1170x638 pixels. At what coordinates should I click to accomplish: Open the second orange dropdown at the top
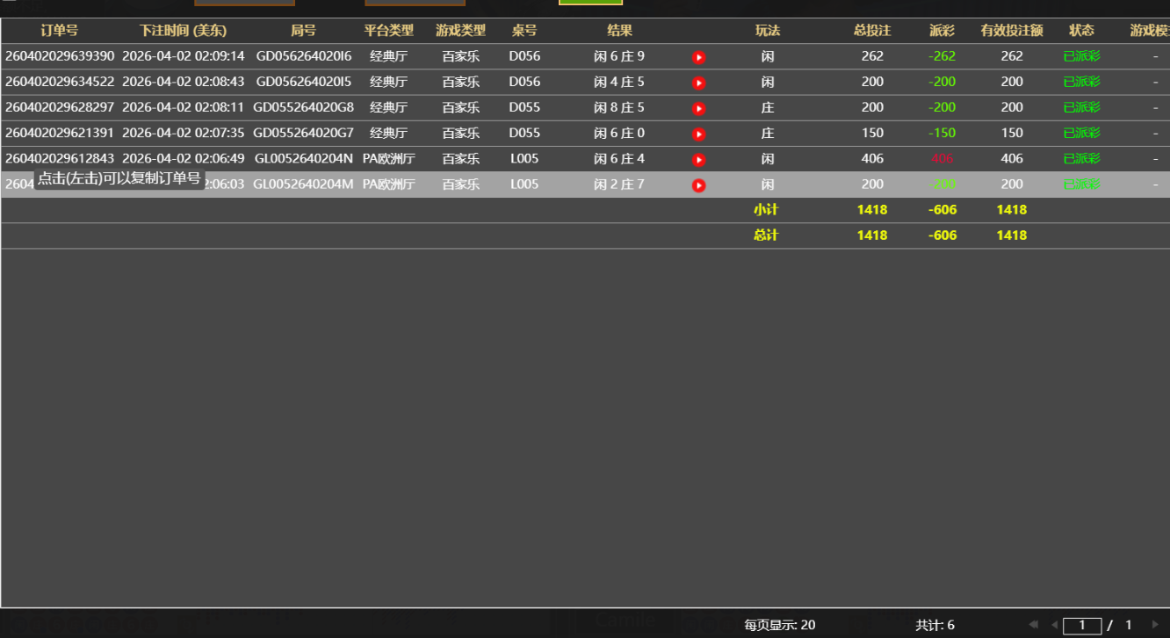415,4
